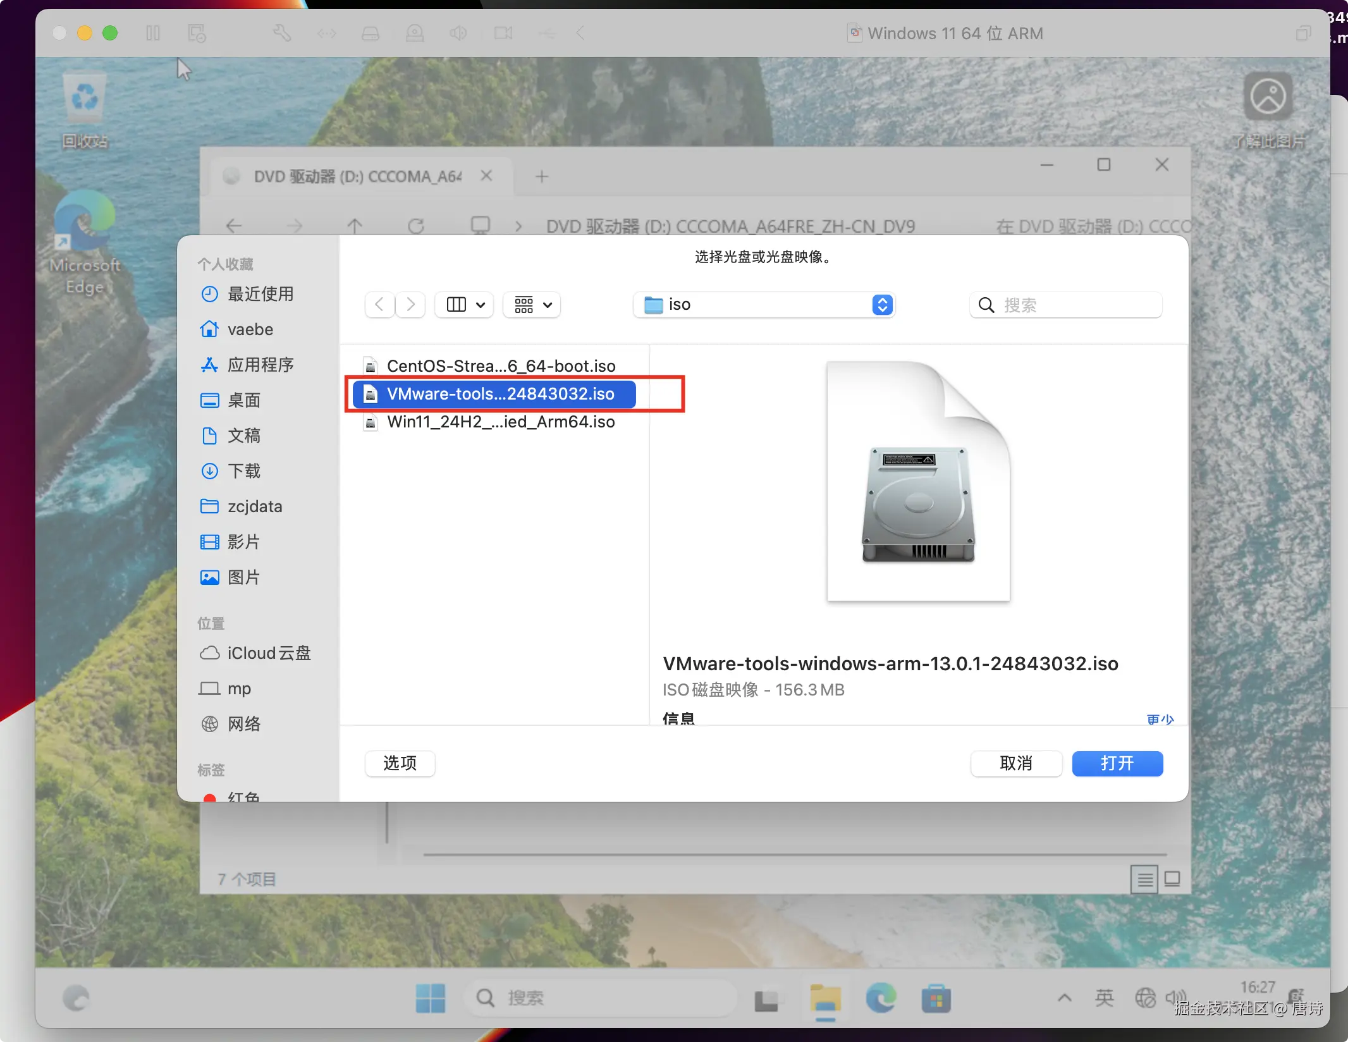Click the sound device toolbar icon
The height and width of the screenshot is (1042, 1348).
tap(458, 33)
